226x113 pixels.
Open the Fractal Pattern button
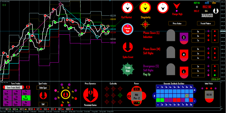point(206,23)
